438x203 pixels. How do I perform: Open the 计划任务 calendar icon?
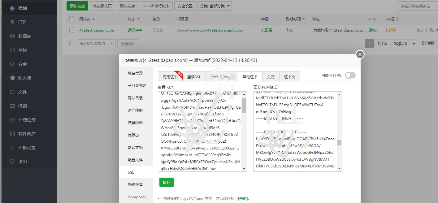[12, 120]
